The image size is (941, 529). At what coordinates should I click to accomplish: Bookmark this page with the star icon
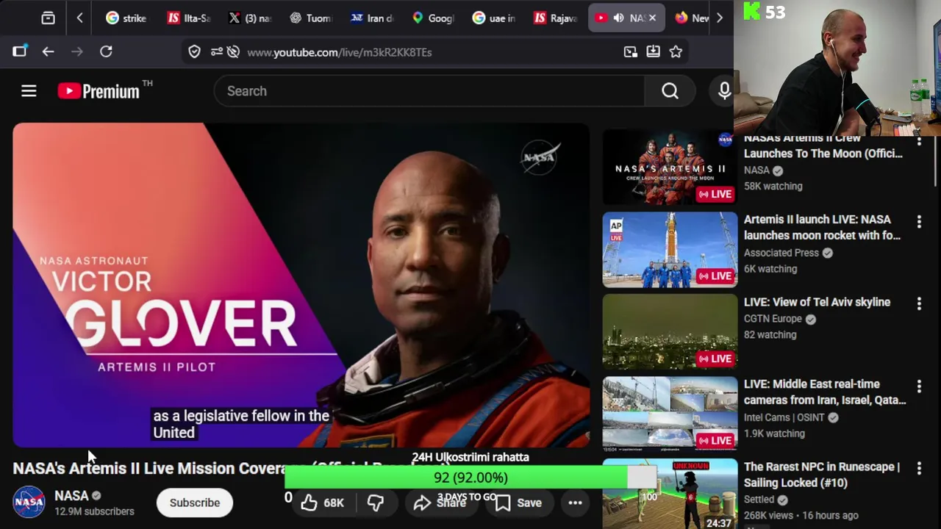pyautogui.click(x=676, y=51)
